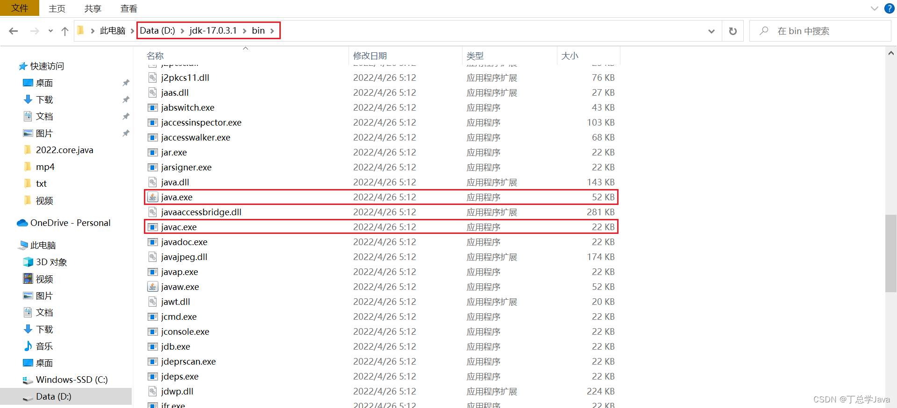Select jdb.exe file name

176,346
